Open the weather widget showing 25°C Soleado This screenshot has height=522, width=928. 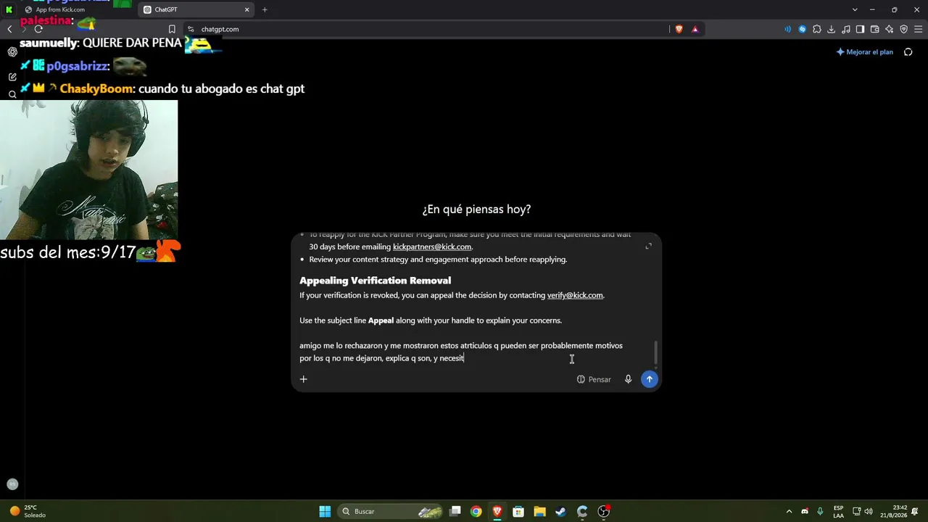(x=28, y=511)
